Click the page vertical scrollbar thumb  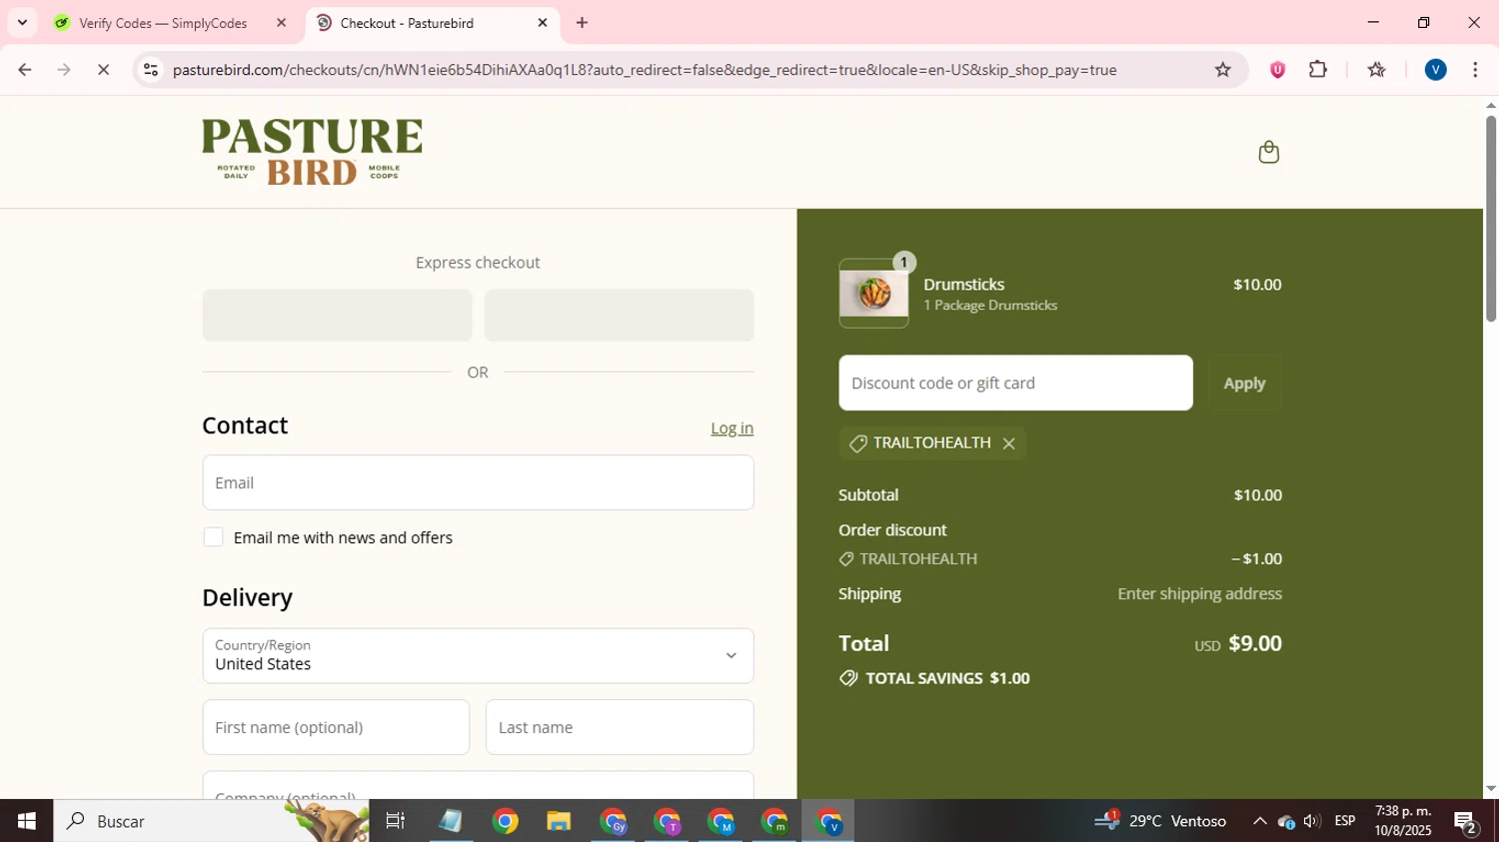1491,218
